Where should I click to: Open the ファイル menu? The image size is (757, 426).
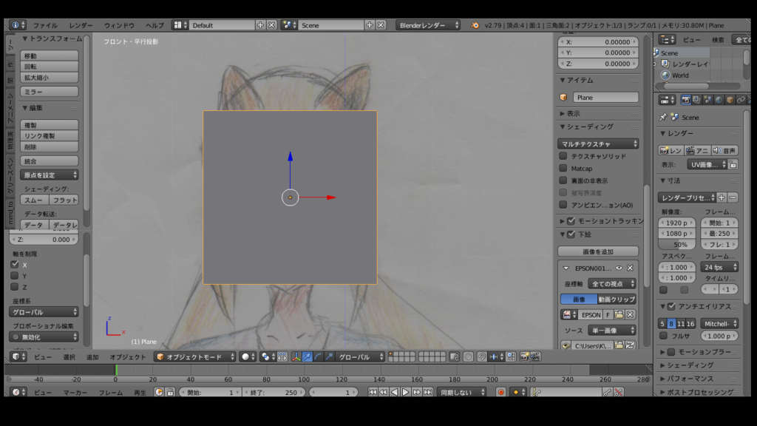click(45, 25)
